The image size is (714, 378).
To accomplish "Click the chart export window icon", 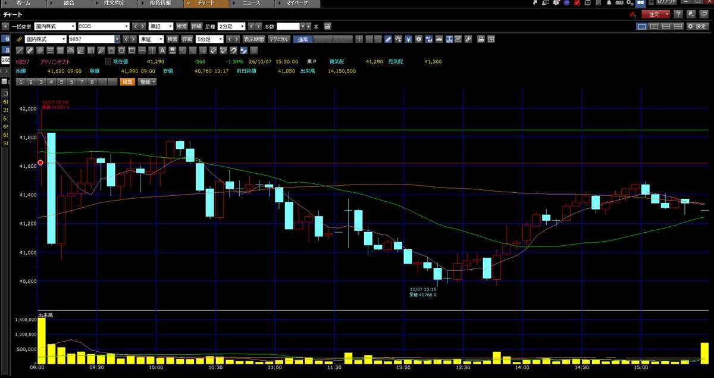I will point(491,39).
